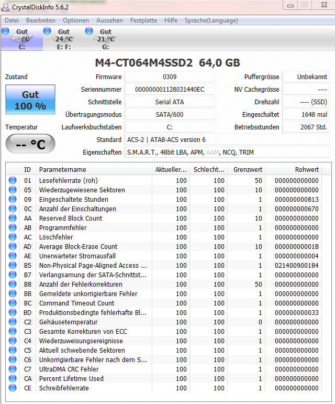Click the Eingeschaltet field showing 1648 mal
The height and width of the screenshot is (404, 335).
(x=306, y=114)
